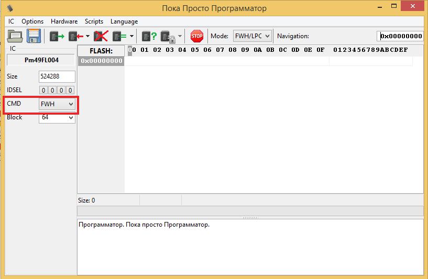Read the chip with the green arrow icon
The height and width of the screenshot is (279, 428).
point(57,36)
